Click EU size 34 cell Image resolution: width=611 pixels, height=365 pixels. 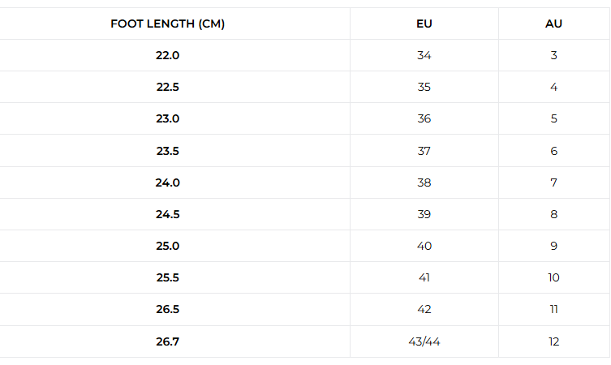click(424, 55)
